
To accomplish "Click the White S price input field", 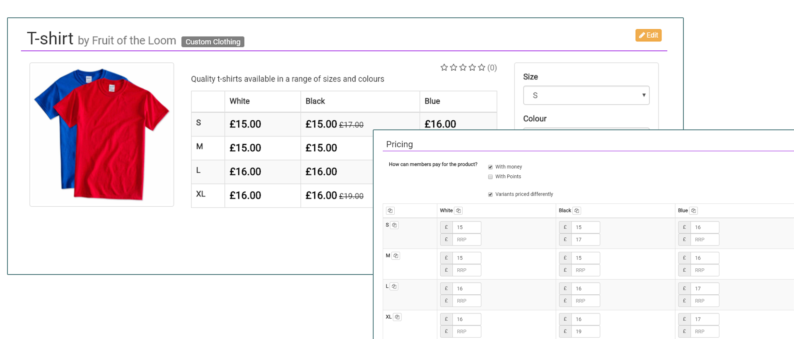I will pos(466,227).
